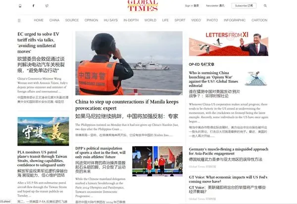Select the IN-DEPTH nav item

point(131,20)
